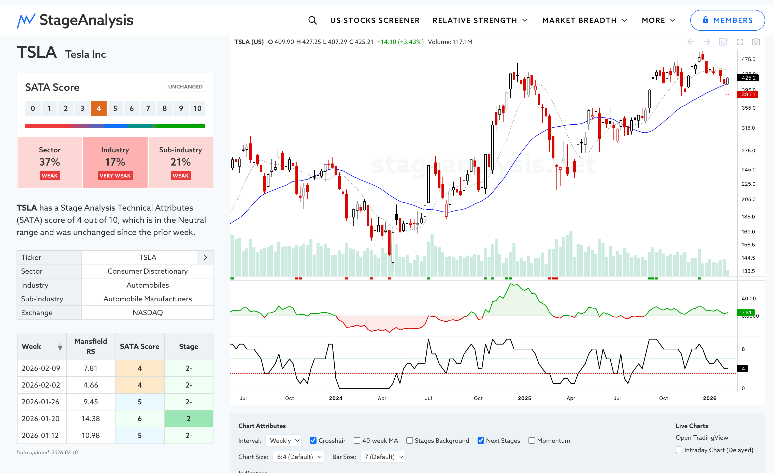Enable the 40-week MA checkbox
This screenshot has height=473, width=774.
pyautogui.click(x=357, y=440)
